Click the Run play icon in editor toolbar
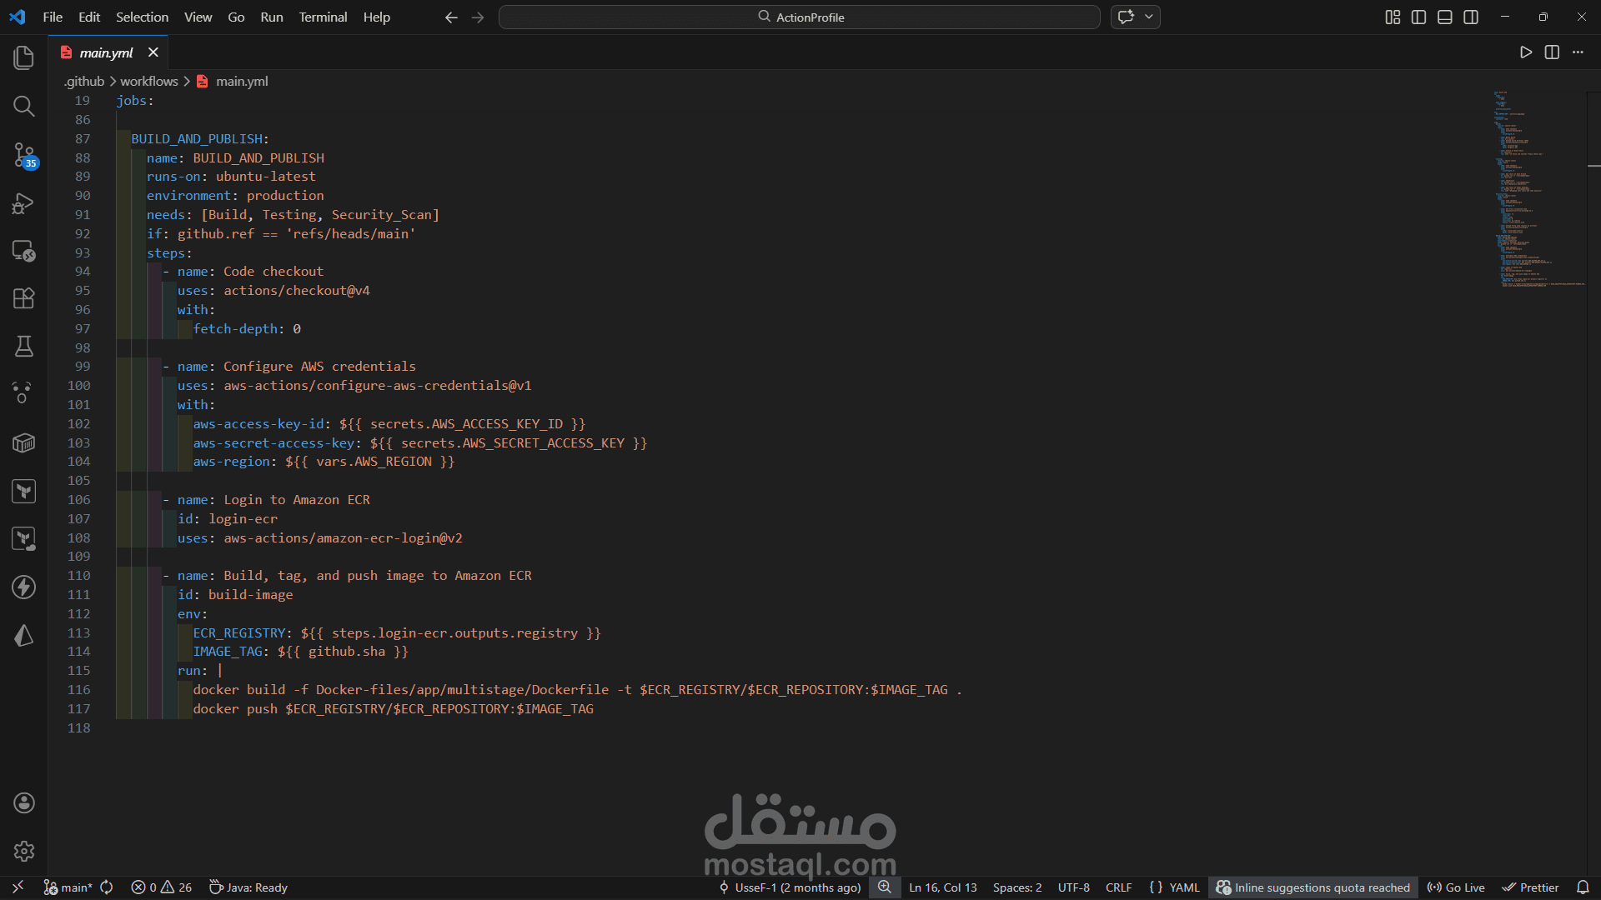This screenshot has height=900, width=1601. pyautogui.click(x=1525, y=52)
